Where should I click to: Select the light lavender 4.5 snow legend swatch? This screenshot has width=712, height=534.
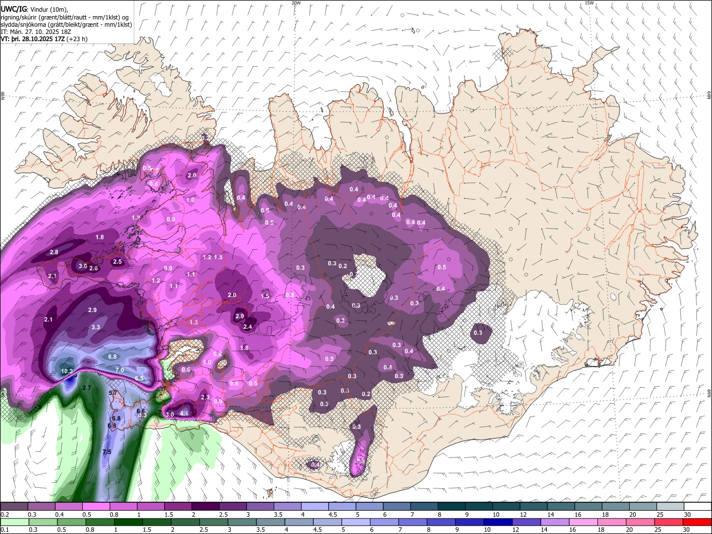tap(342, 506)
